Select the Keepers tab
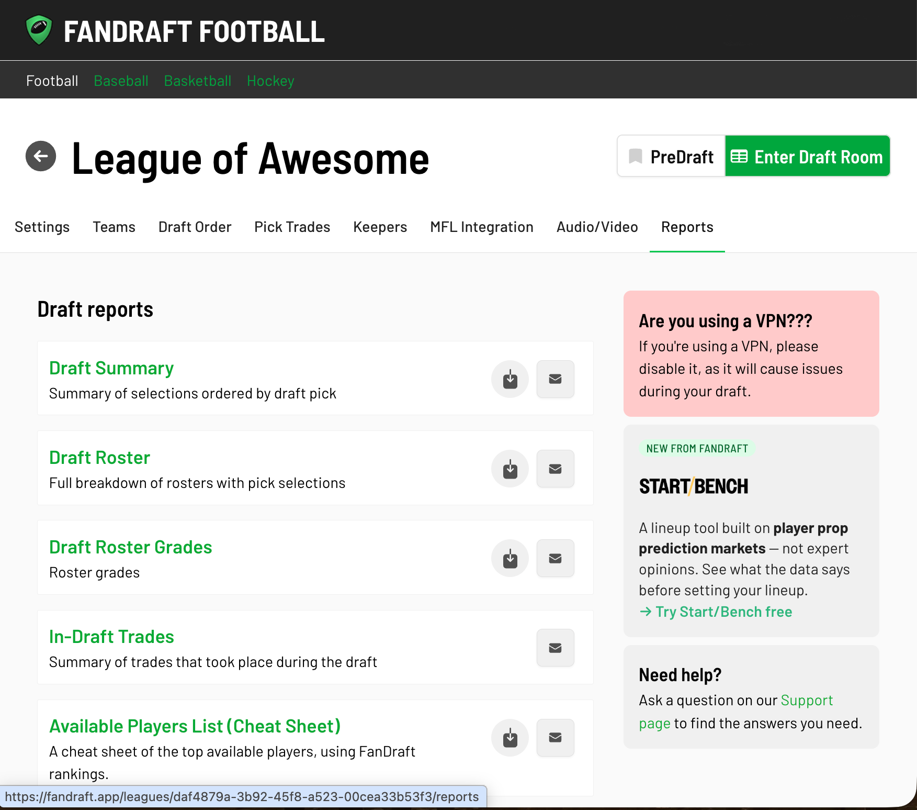917x810 pixels. (x=380, y=227)
